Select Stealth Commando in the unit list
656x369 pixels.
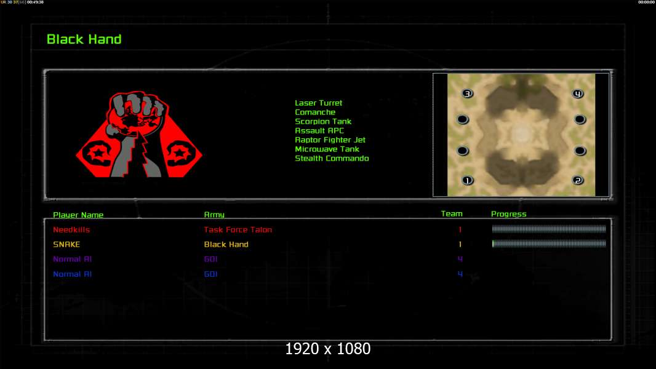tap(332, 158)
